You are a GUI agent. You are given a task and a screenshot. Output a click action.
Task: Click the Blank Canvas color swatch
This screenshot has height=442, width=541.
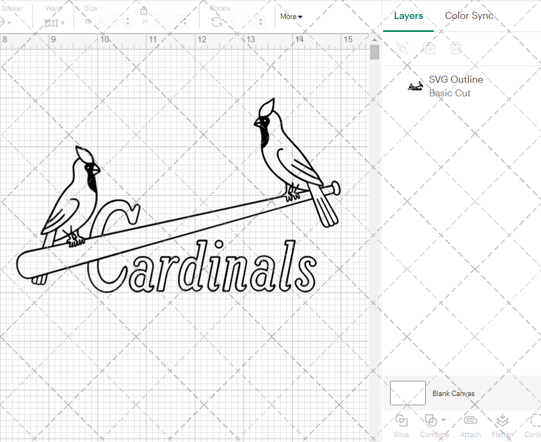(407, 393)
